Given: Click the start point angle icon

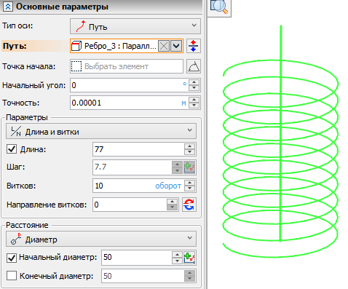Looking at the screenshot, I should pyautogui.click(x=194, y=66).
